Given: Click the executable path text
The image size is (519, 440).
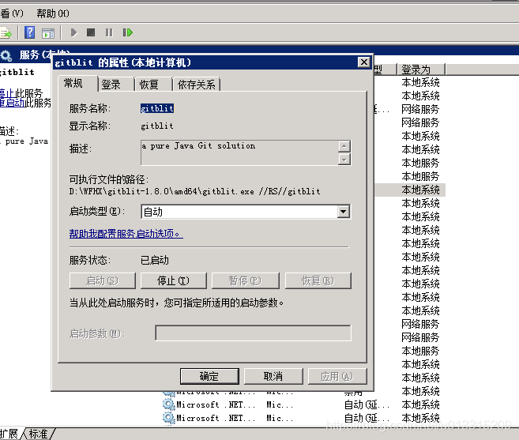Looking at the screenshot, I should 194,191.
